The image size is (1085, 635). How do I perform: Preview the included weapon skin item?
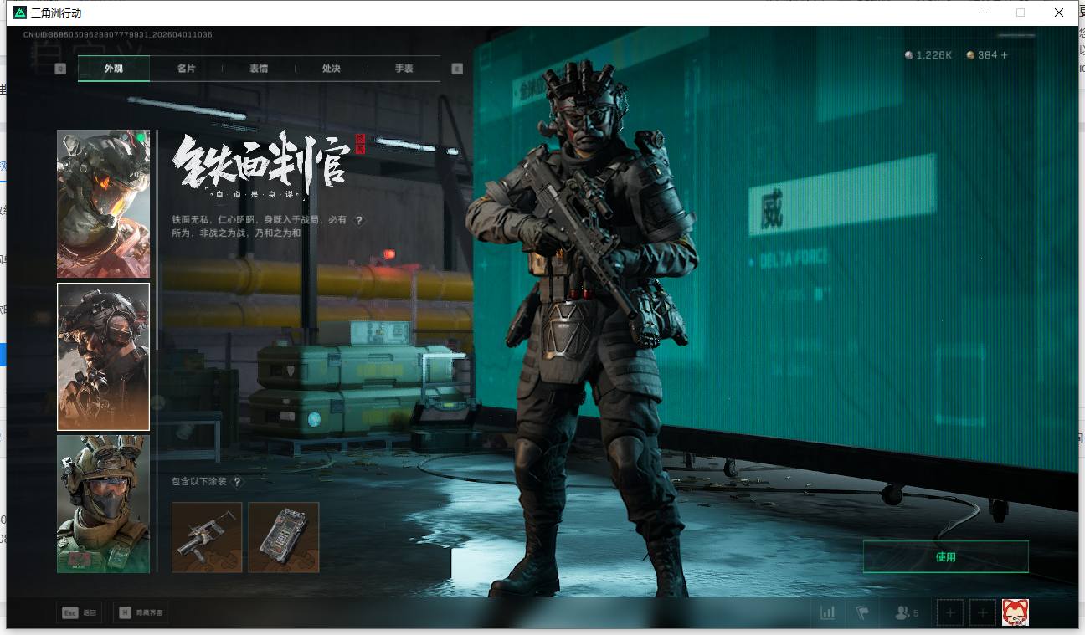click(207, 537)
